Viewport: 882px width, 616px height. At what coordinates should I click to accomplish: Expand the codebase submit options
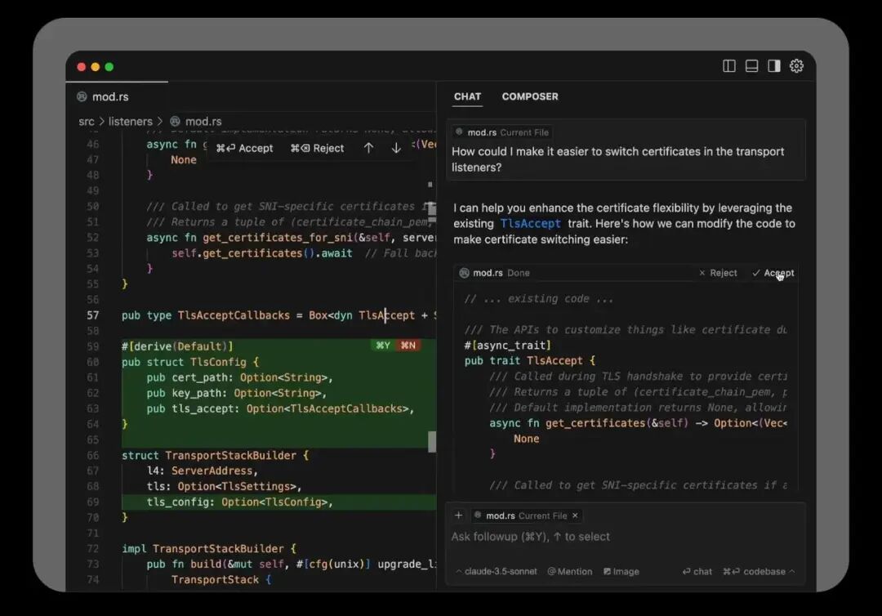point(791,572)
